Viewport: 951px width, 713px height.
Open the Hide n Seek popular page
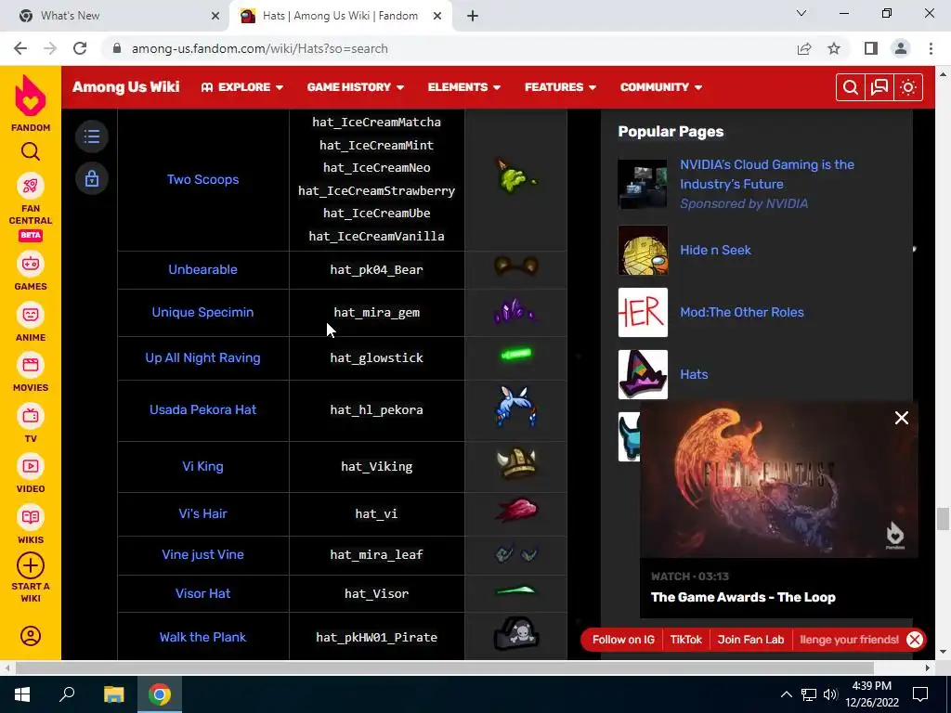[x=715, y=250]
